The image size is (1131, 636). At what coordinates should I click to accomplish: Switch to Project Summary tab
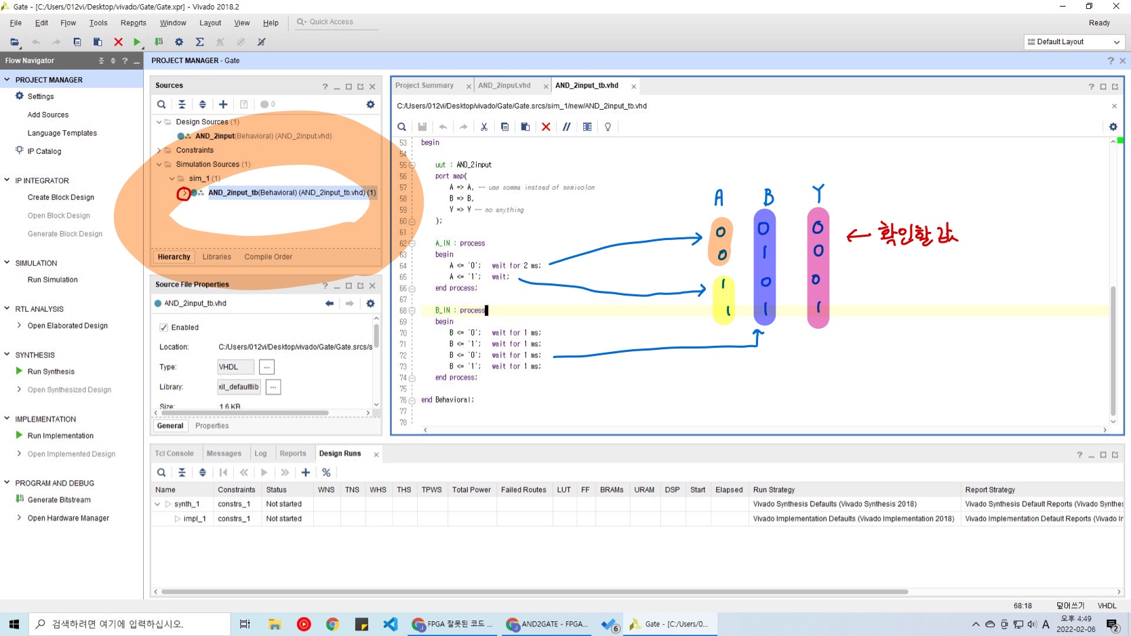point(424,85)
